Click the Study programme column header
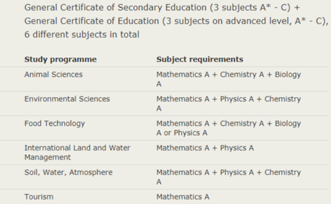The width and height of the screenshot is (331, 204). tap(61, 59)
